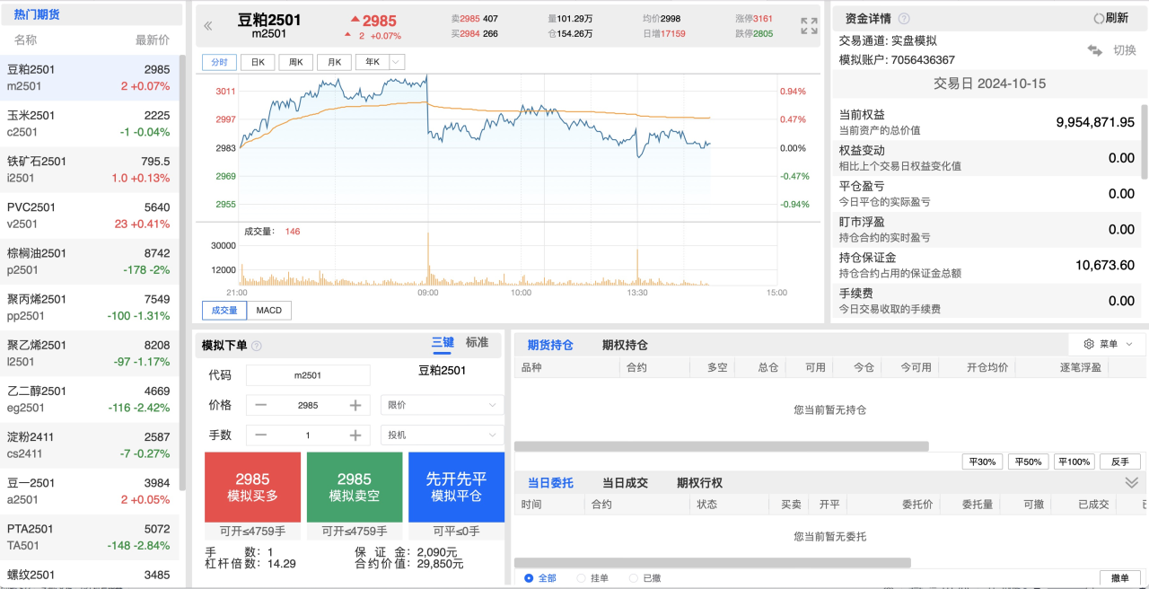Select 乙二醇2501 row
This screenshot has height=589, width=1149.
tap(89, 400)
